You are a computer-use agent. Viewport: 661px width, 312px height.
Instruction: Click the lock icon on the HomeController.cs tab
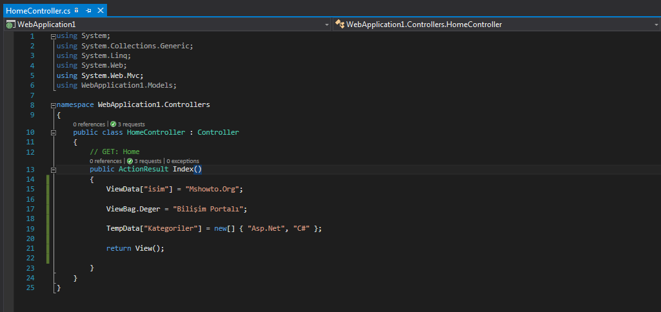pos(76,10)
